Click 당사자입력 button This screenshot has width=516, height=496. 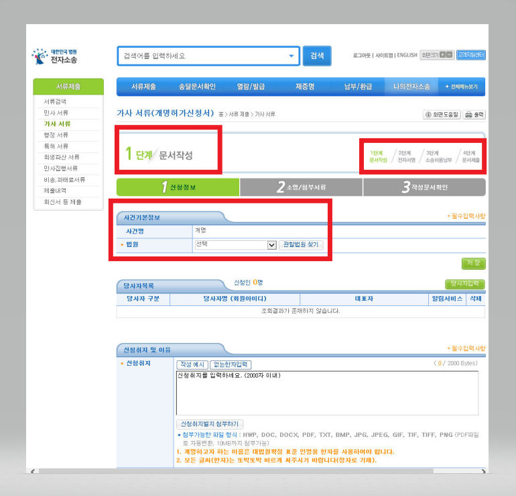(464, 284)
